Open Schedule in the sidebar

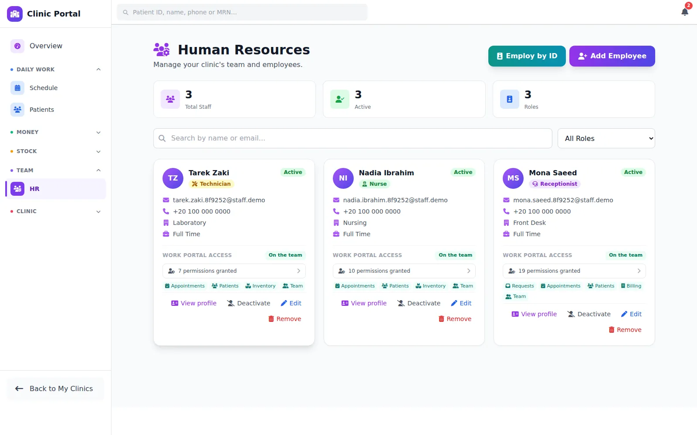(56, 88)
